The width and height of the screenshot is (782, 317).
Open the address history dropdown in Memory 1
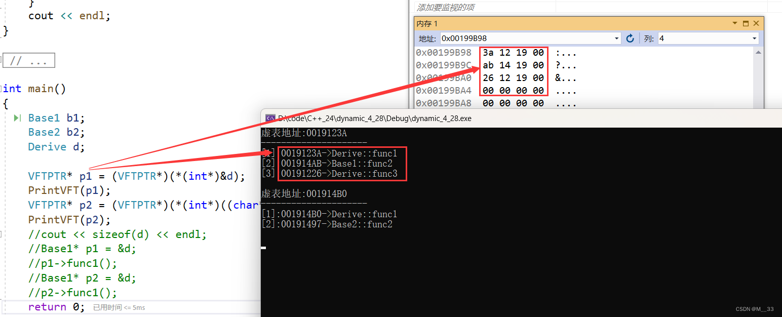coord(616,38)
